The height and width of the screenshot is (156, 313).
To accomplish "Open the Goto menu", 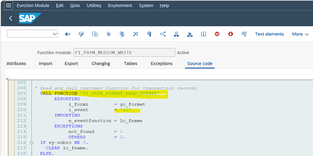I will point(75,6).
